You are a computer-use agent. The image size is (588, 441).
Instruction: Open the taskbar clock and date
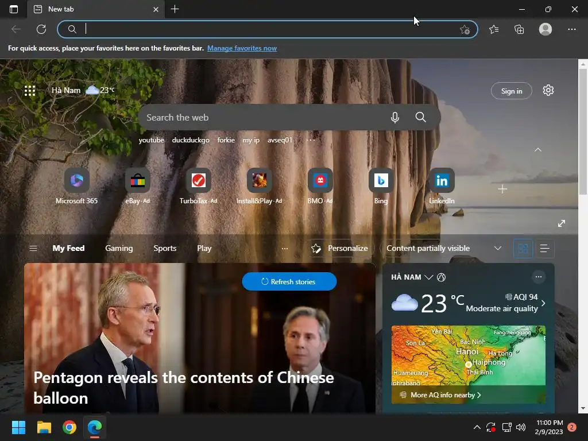[x=550, y=427]
